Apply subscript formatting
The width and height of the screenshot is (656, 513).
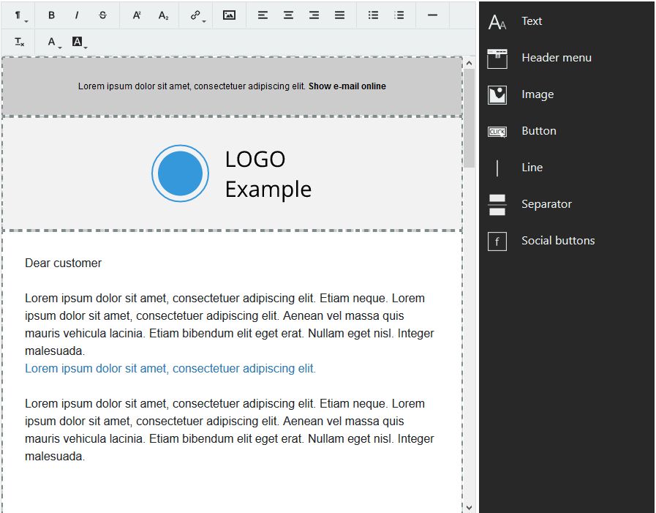[163, 15]
